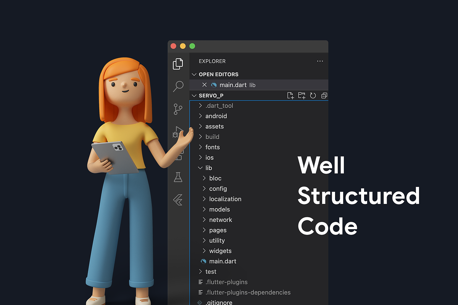Open the Flutter icon in activity bar
Image resolution: width=458 pixels, height=305 pixels.
tap(178, 200)
